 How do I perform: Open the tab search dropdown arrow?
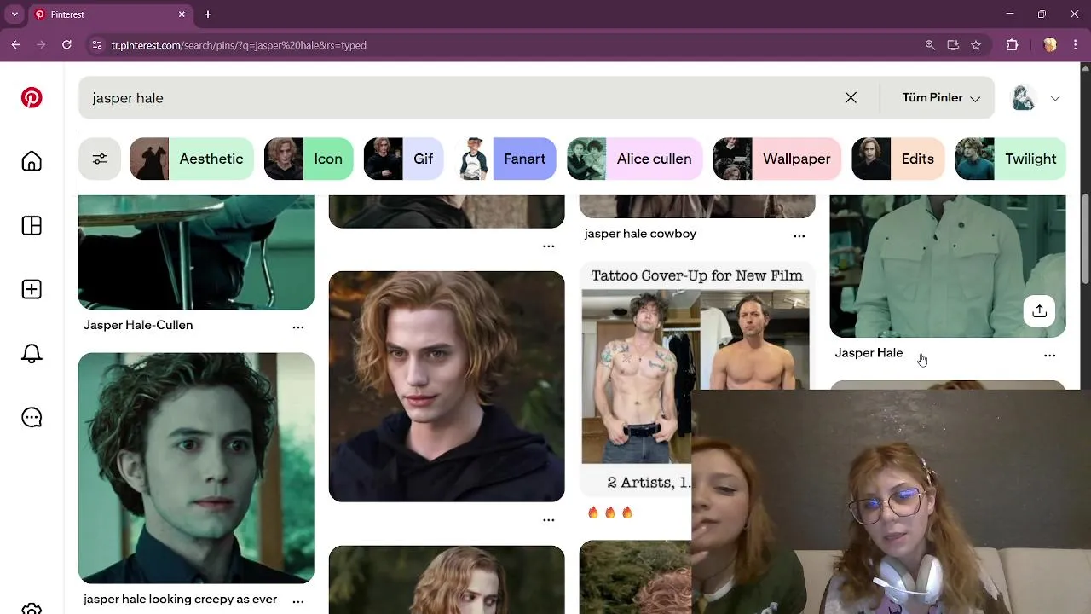[14, 14]
